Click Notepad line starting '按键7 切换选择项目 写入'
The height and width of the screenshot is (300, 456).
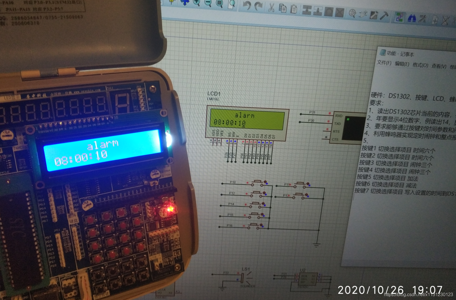405,192
